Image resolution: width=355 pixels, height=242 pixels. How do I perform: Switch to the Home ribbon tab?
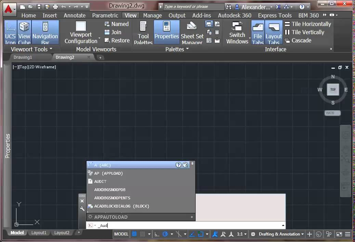click(x=28, y=15)
